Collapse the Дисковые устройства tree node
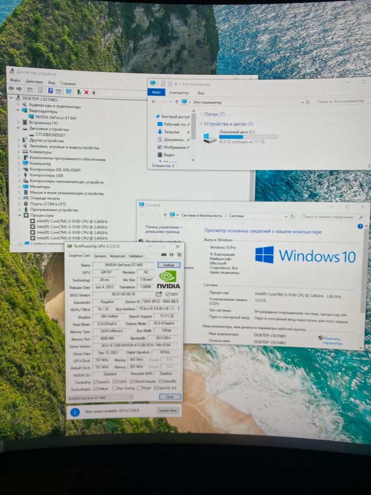Image resolution: width=371 pixels, height=495 pixels. pos(19,128)
